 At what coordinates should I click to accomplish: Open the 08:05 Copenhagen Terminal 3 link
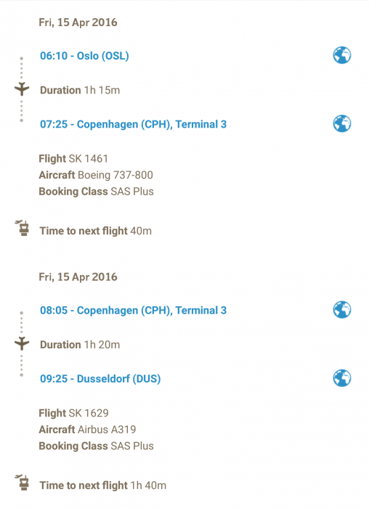[133, 311]
